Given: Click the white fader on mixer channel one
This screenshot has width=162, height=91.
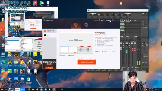Looking at the screenshot, I should (x=121, y=49).
